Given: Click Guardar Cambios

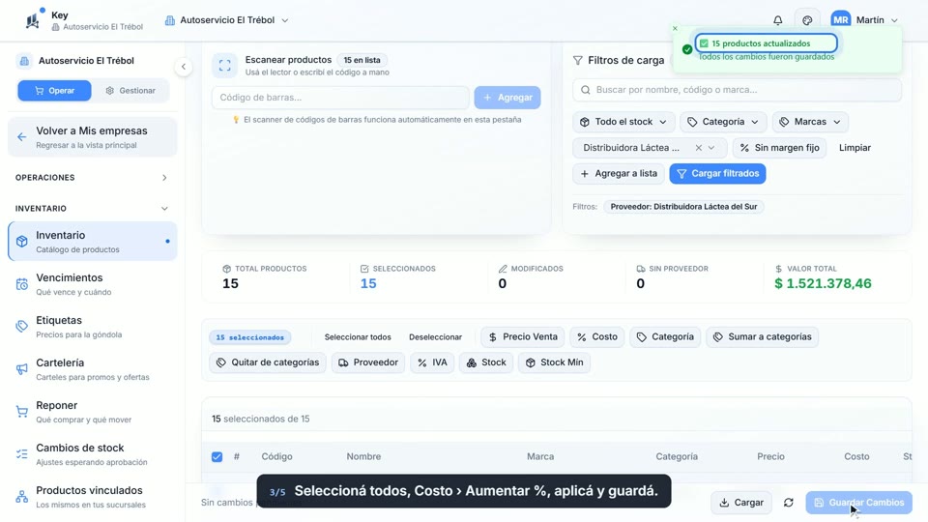Looking at the screenshot, I should [x=858, y=503].
